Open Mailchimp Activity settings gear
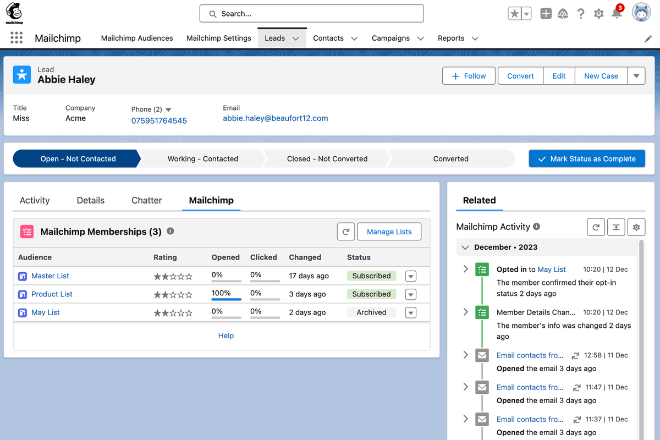The height and width of the screenshot is (440, 660). (x=636, y=227)
